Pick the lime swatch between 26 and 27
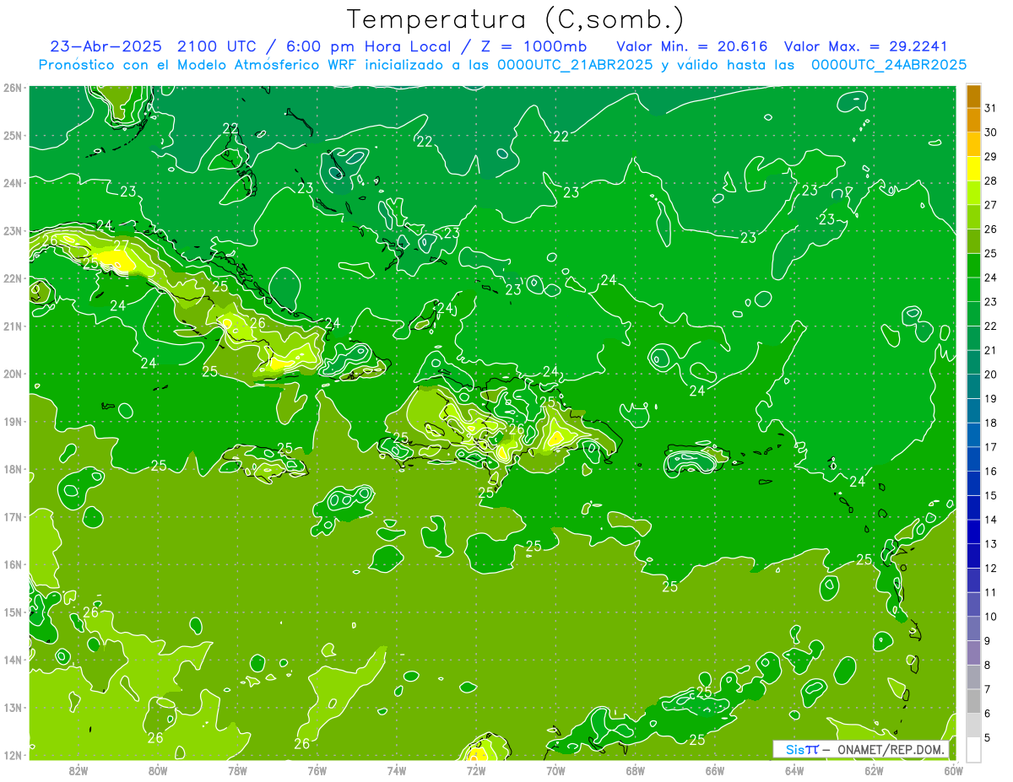 [973, 217]
